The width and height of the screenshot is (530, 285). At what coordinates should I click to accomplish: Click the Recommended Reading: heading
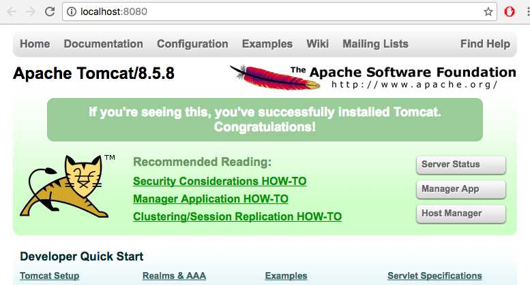[x=202, y=162]
